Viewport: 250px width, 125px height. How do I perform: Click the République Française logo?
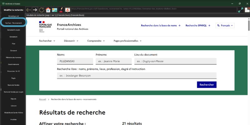tap(45, 27)
